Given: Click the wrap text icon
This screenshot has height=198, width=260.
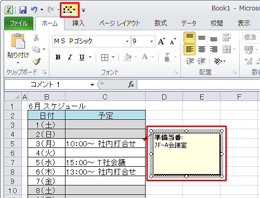Looking at the screenshot, I should pyautogui.click(x=227, y=38).
